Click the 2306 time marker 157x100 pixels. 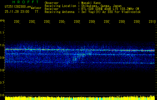[x=92, y=22]
